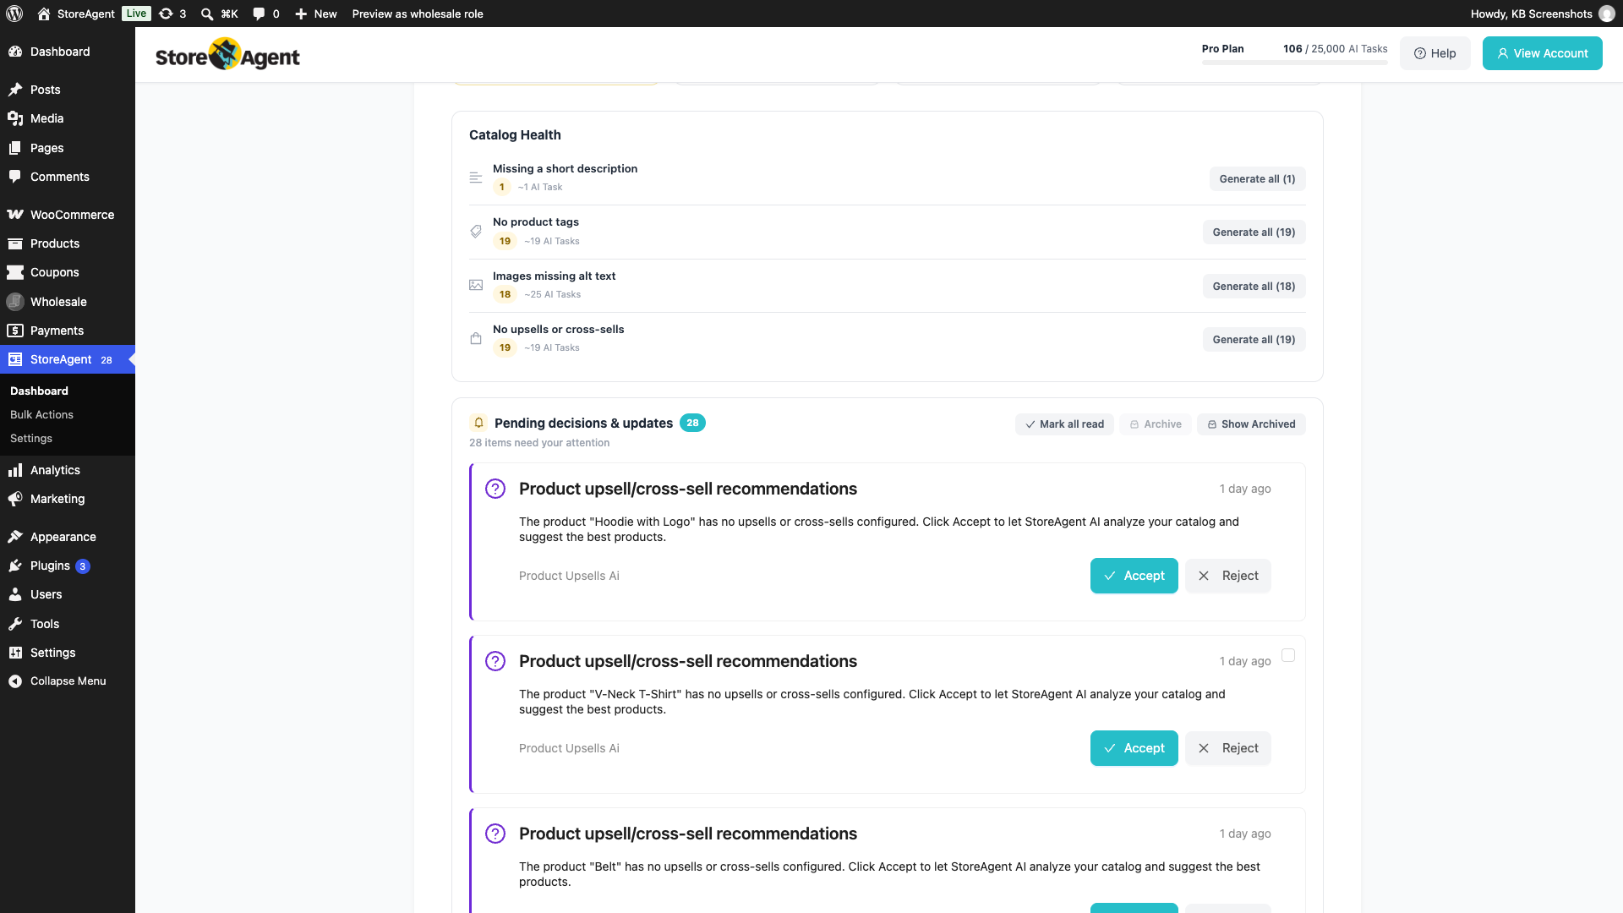The width and height of the screenshot is (1623, 913).
Task: Open Appearance in the sidebar
Action: point(68,537)
